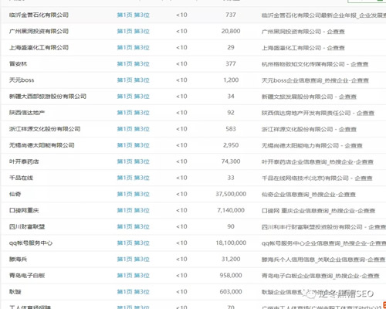This screenshot has height=309, width=386.
Task: Click 浙江祥源文化股份有限公司 - 企查查 link
Action: (309, 129)
